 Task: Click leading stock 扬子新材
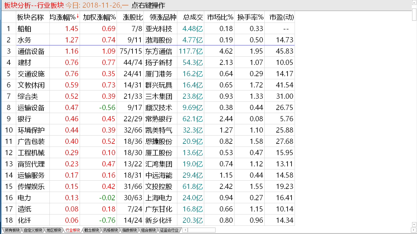click(159, 62)
